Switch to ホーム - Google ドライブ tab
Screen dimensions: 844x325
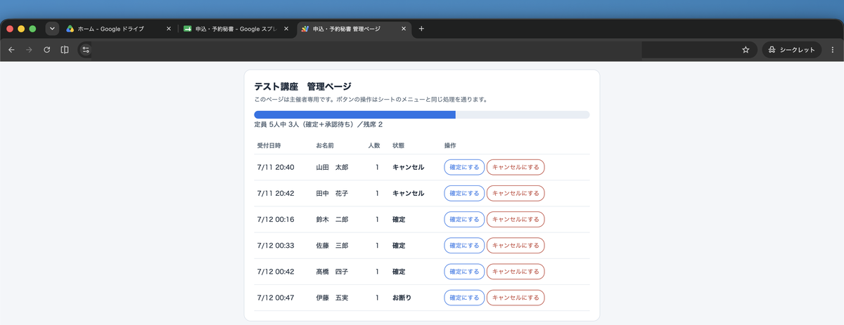(118, 29)
